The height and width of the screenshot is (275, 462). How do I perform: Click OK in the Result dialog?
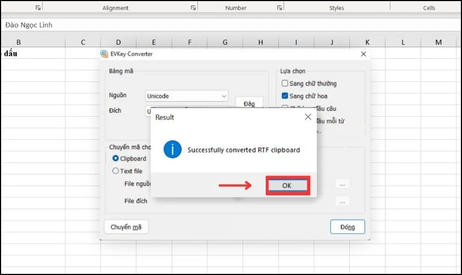pos(288,185)
